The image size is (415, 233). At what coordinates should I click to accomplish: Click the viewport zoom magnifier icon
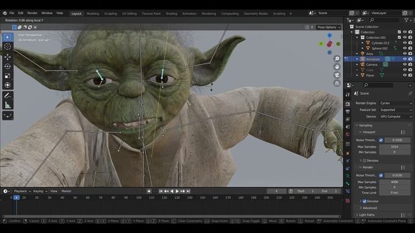[x=337, y=59]
